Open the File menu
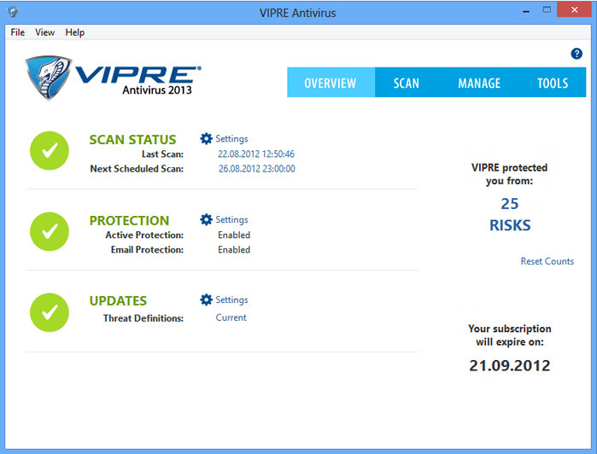 coord(18,32)
